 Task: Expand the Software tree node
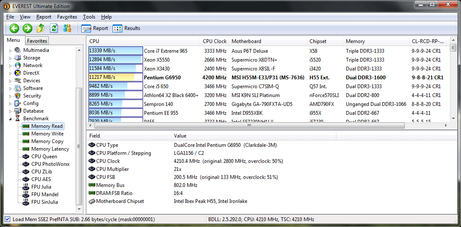[11, 89]
